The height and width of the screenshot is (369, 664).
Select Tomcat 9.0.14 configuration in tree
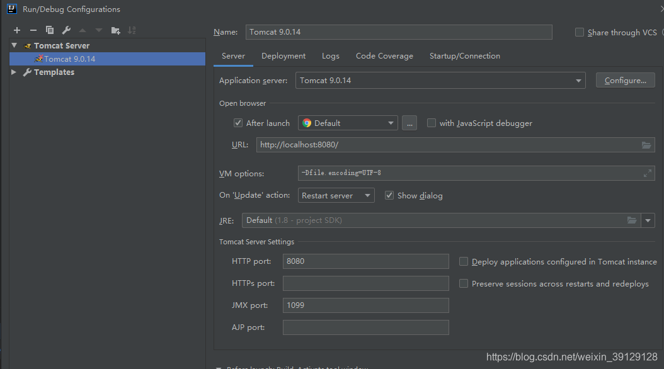coord(107,59)
